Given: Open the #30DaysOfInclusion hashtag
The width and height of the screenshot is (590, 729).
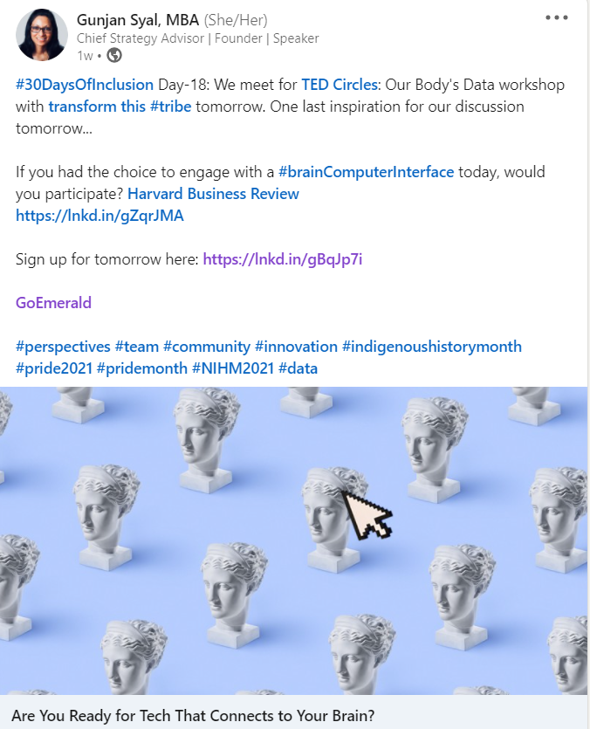Looking at the screenshot, I should point(85,85).
